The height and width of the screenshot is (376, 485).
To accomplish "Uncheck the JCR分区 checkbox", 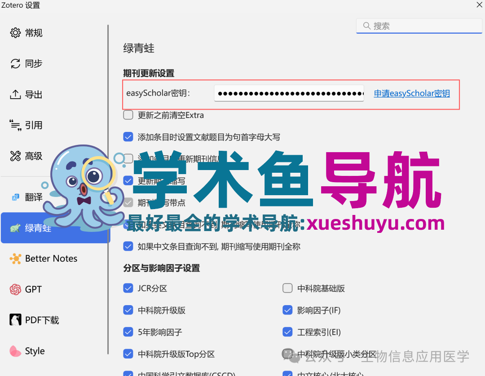I will [128, 288].
